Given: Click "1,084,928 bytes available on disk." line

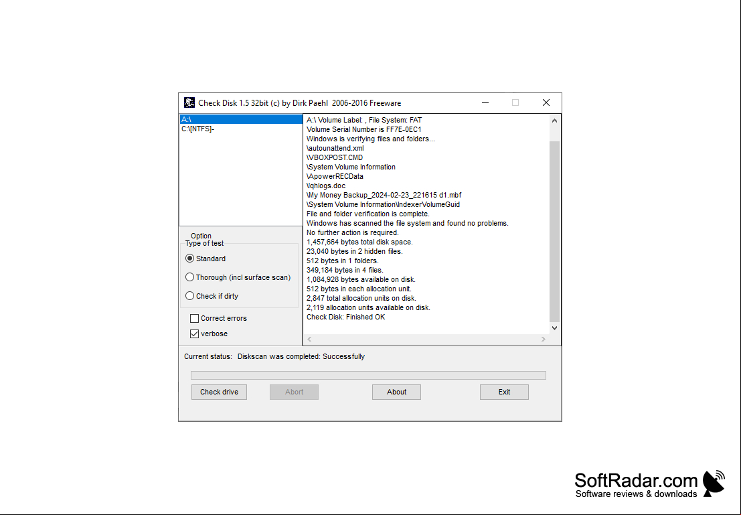Looking at the screenshot, I should [x=361, y=279].
